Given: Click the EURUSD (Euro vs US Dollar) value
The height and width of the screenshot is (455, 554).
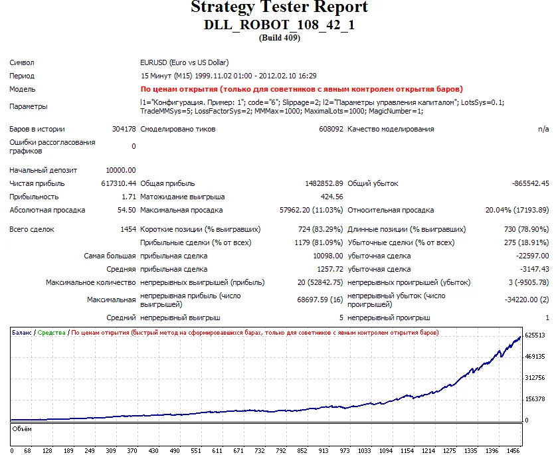Looking at the screenshot, I should click(185, 62).
